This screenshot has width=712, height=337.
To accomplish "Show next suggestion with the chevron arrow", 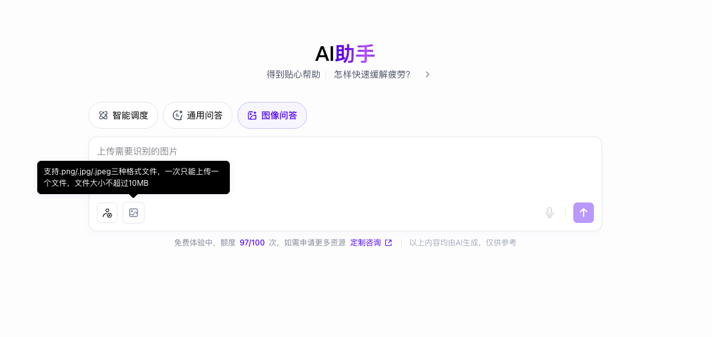I will click(x=428, y=74).
